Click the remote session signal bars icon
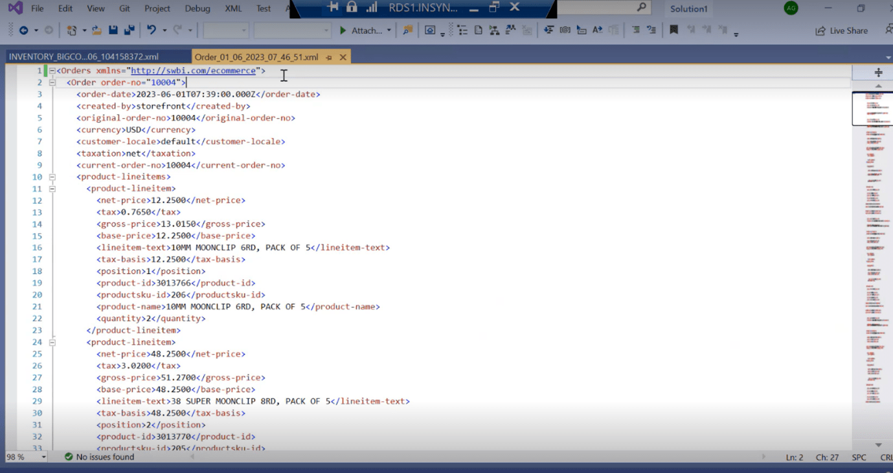The width and height of the screenshot is (893, 473). [x=371, y=7]
